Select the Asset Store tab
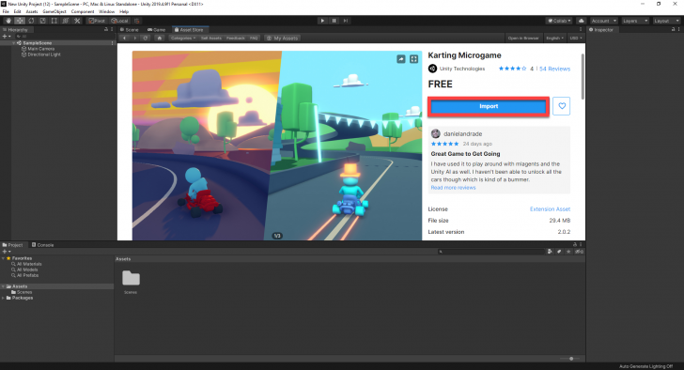The width and height of the screenshot is (684, 370). click(190, 30)
